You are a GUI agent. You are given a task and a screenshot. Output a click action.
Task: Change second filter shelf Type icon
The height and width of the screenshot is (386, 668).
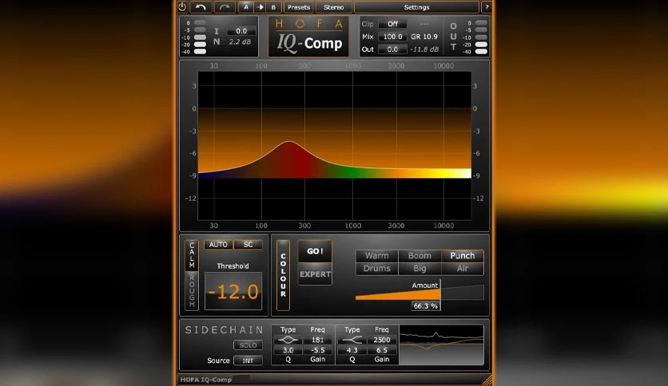352,340
